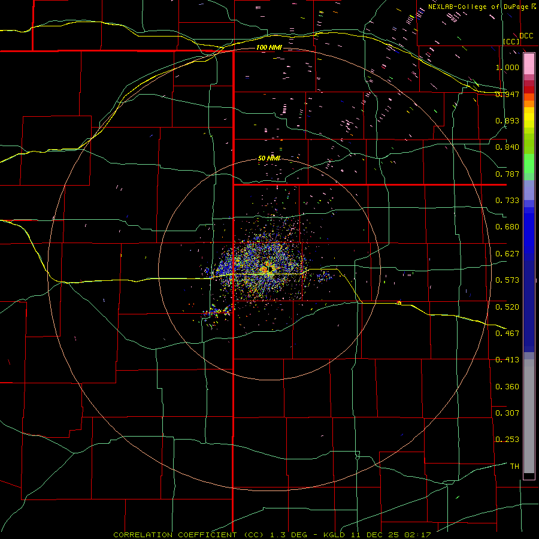Select the 0.893 scale value
Image resolution: width=539 pixels, height=539 pixels.
(x=507, y=120)
